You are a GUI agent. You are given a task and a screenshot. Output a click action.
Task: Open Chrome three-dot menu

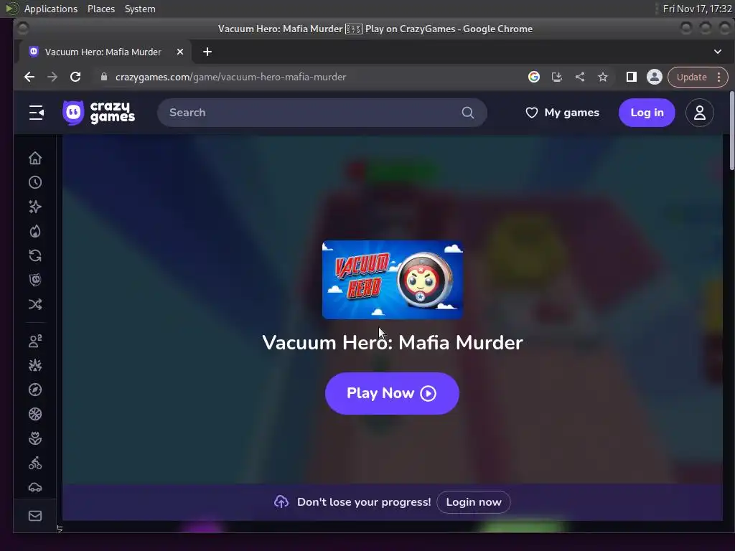click(x=719, y=77)
